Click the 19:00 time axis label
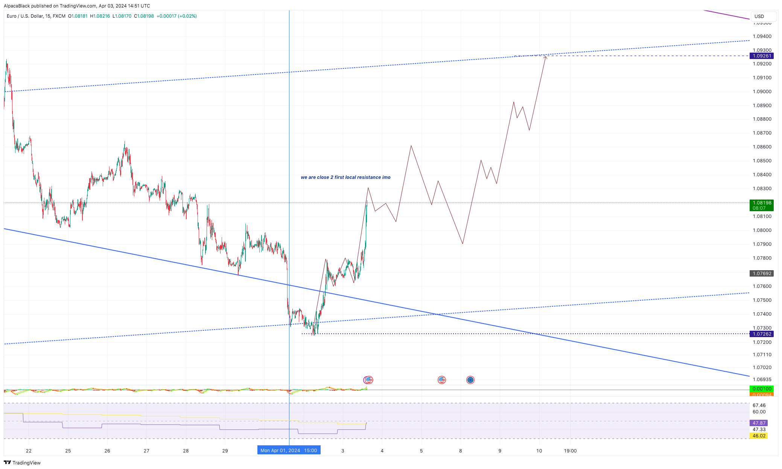 [x=571, y=451]
